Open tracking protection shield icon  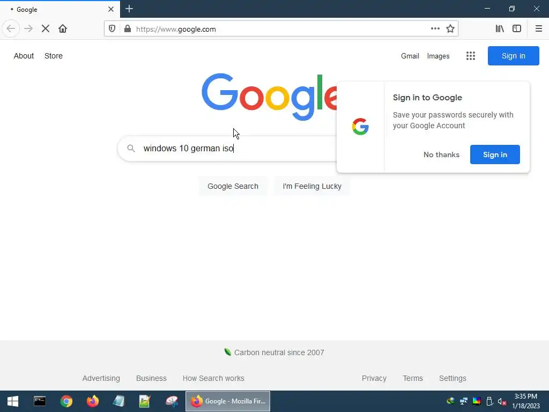pos(112,29)
